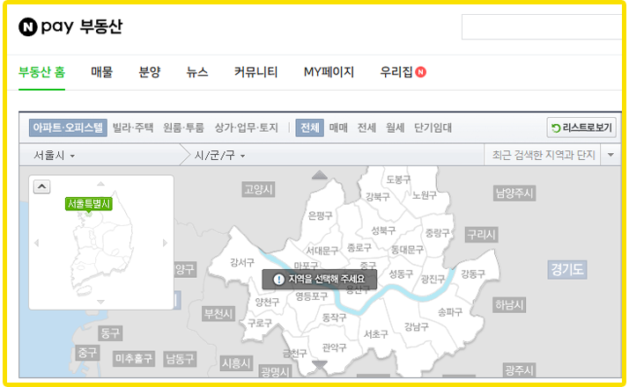Screen dimensions: 629x387
Task: Pan the main map north with the top arrow
Action: pos(319,175)
